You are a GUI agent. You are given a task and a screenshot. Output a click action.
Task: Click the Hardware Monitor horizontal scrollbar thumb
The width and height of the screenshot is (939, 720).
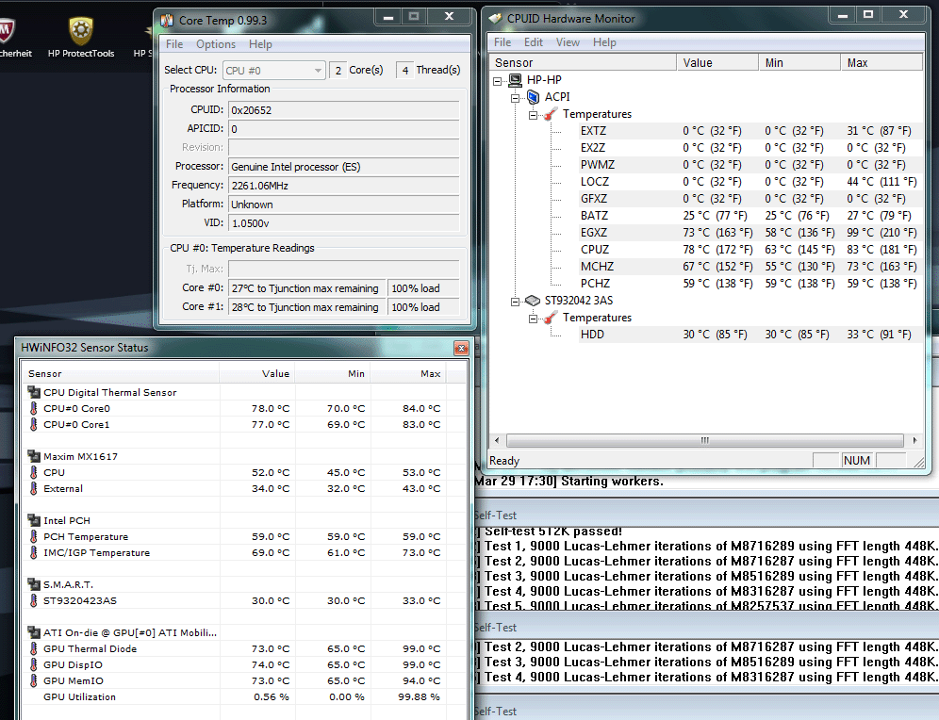(x=705, y=440)
